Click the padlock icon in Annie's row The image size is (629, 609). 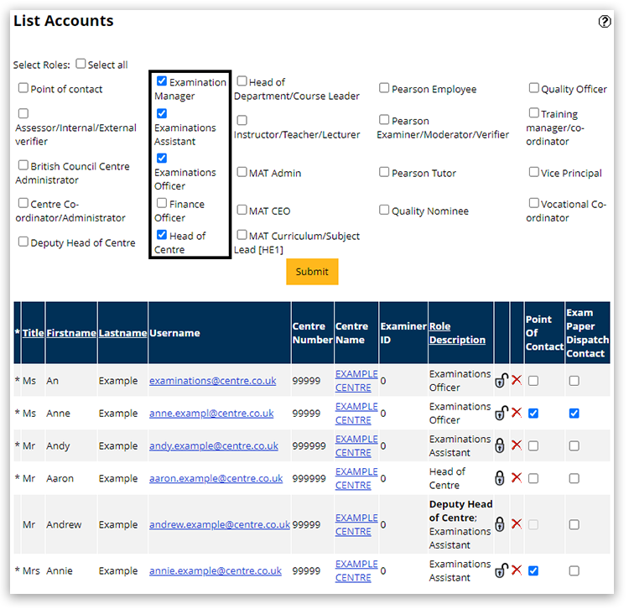point(501,570)
